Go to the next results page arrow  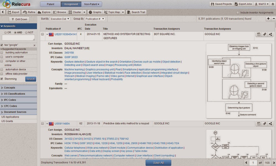click(274, 163)
